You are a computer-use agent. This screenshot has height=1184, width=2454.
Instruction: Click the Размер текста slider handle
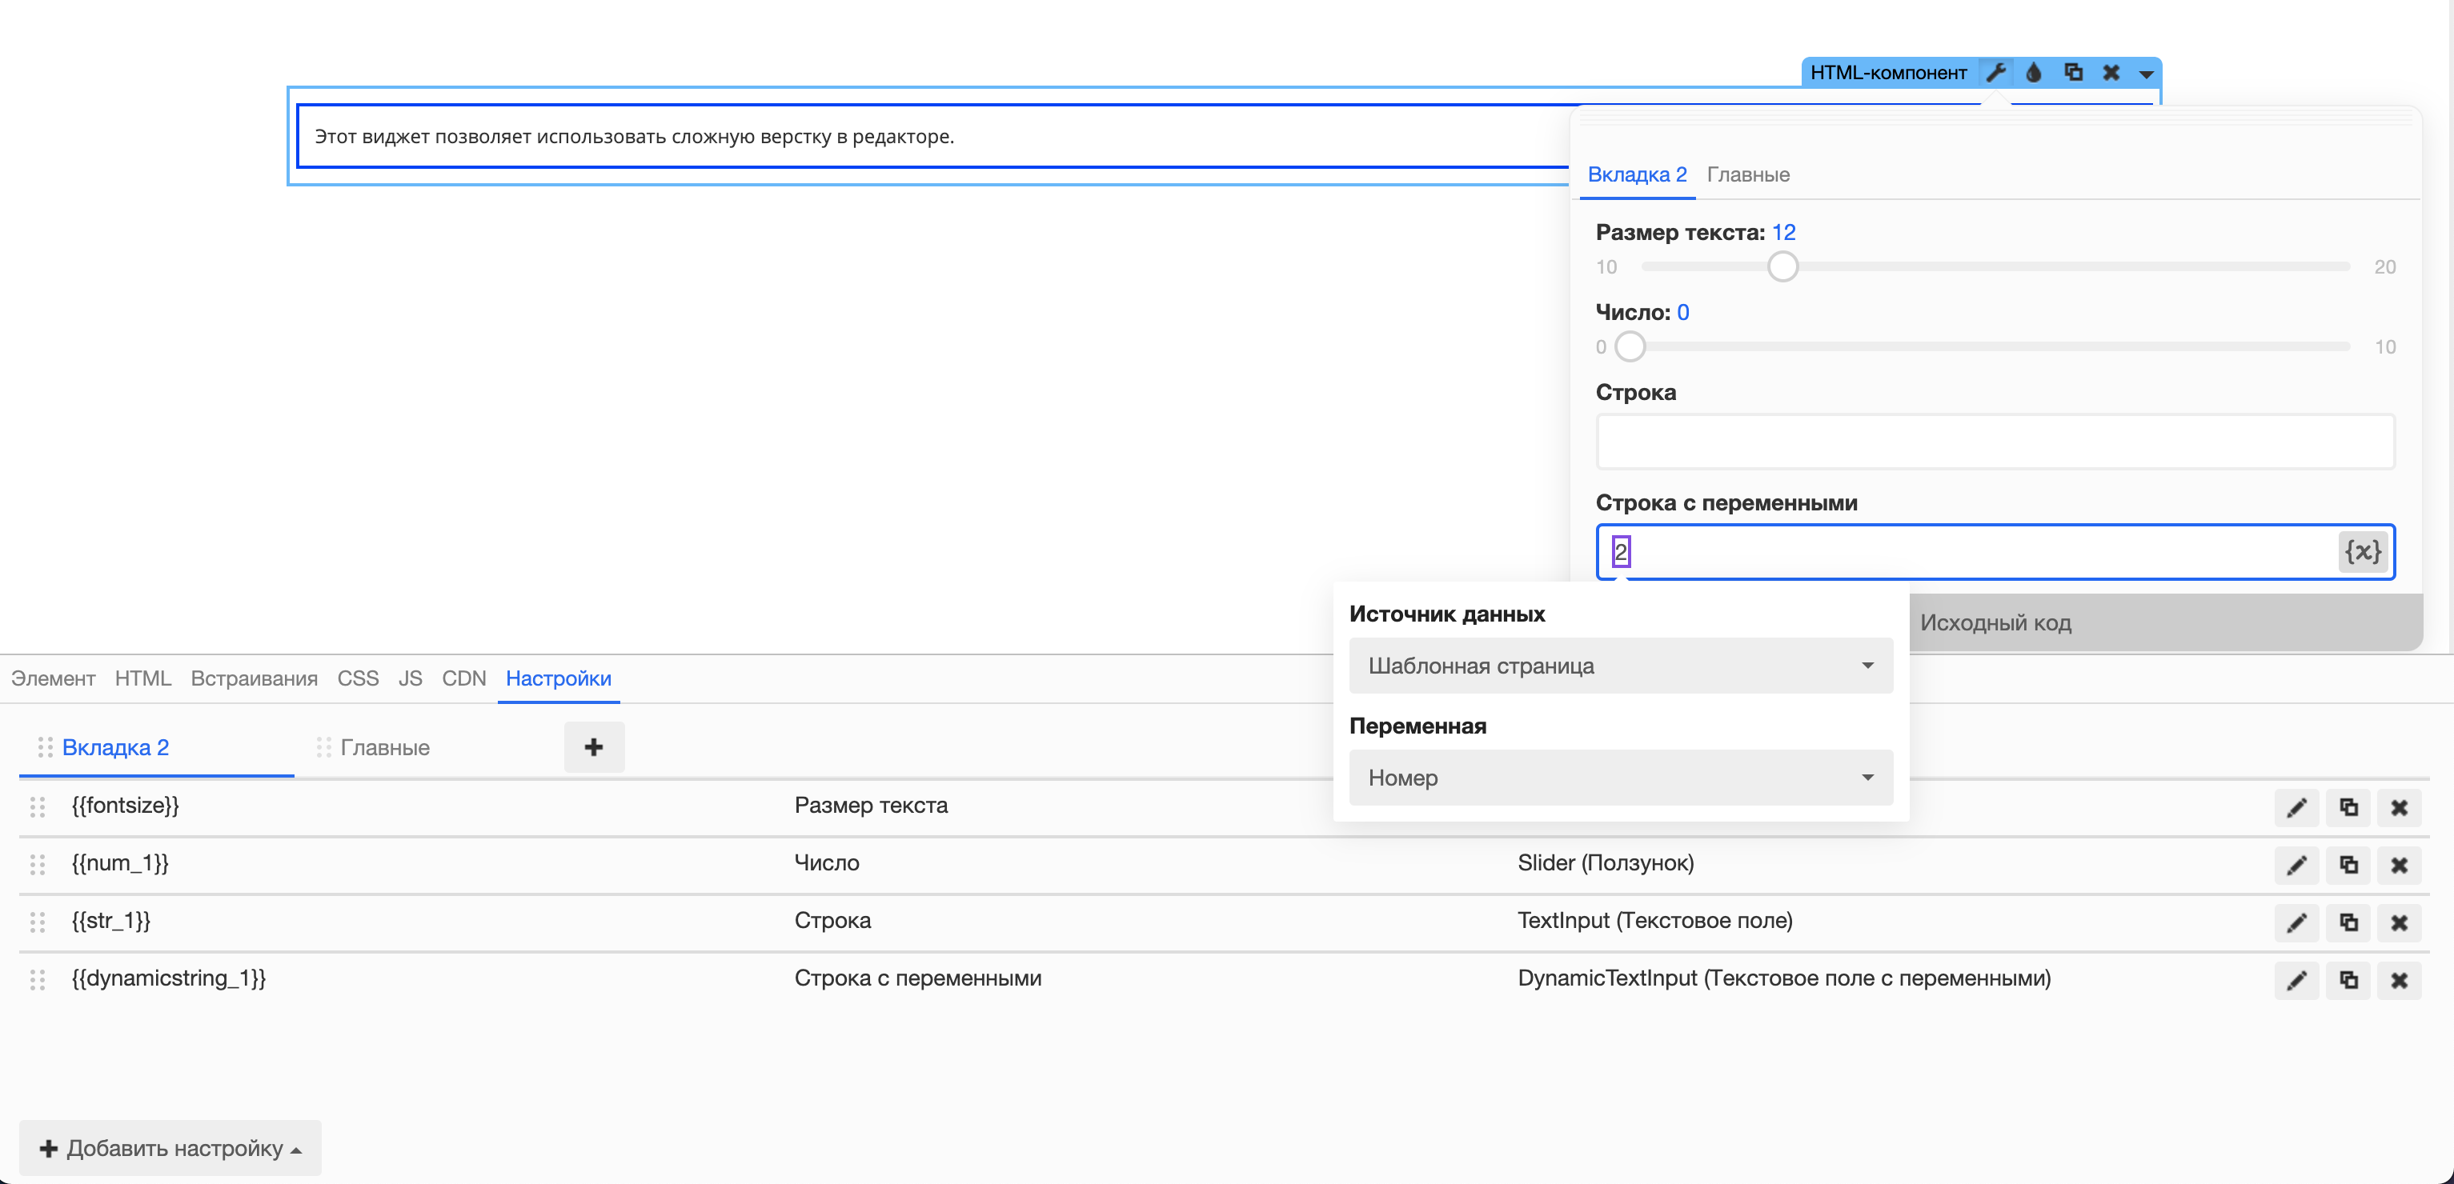pyautogui.click(x=1782, y=266)
